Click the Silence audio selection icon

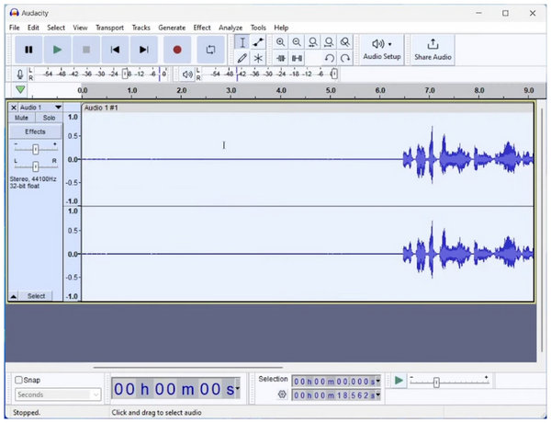pos(297,58)
